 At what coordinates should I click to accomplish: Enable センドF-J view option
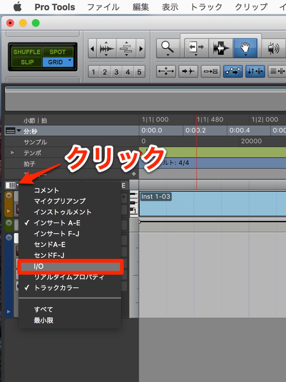(x=70, y=255)
